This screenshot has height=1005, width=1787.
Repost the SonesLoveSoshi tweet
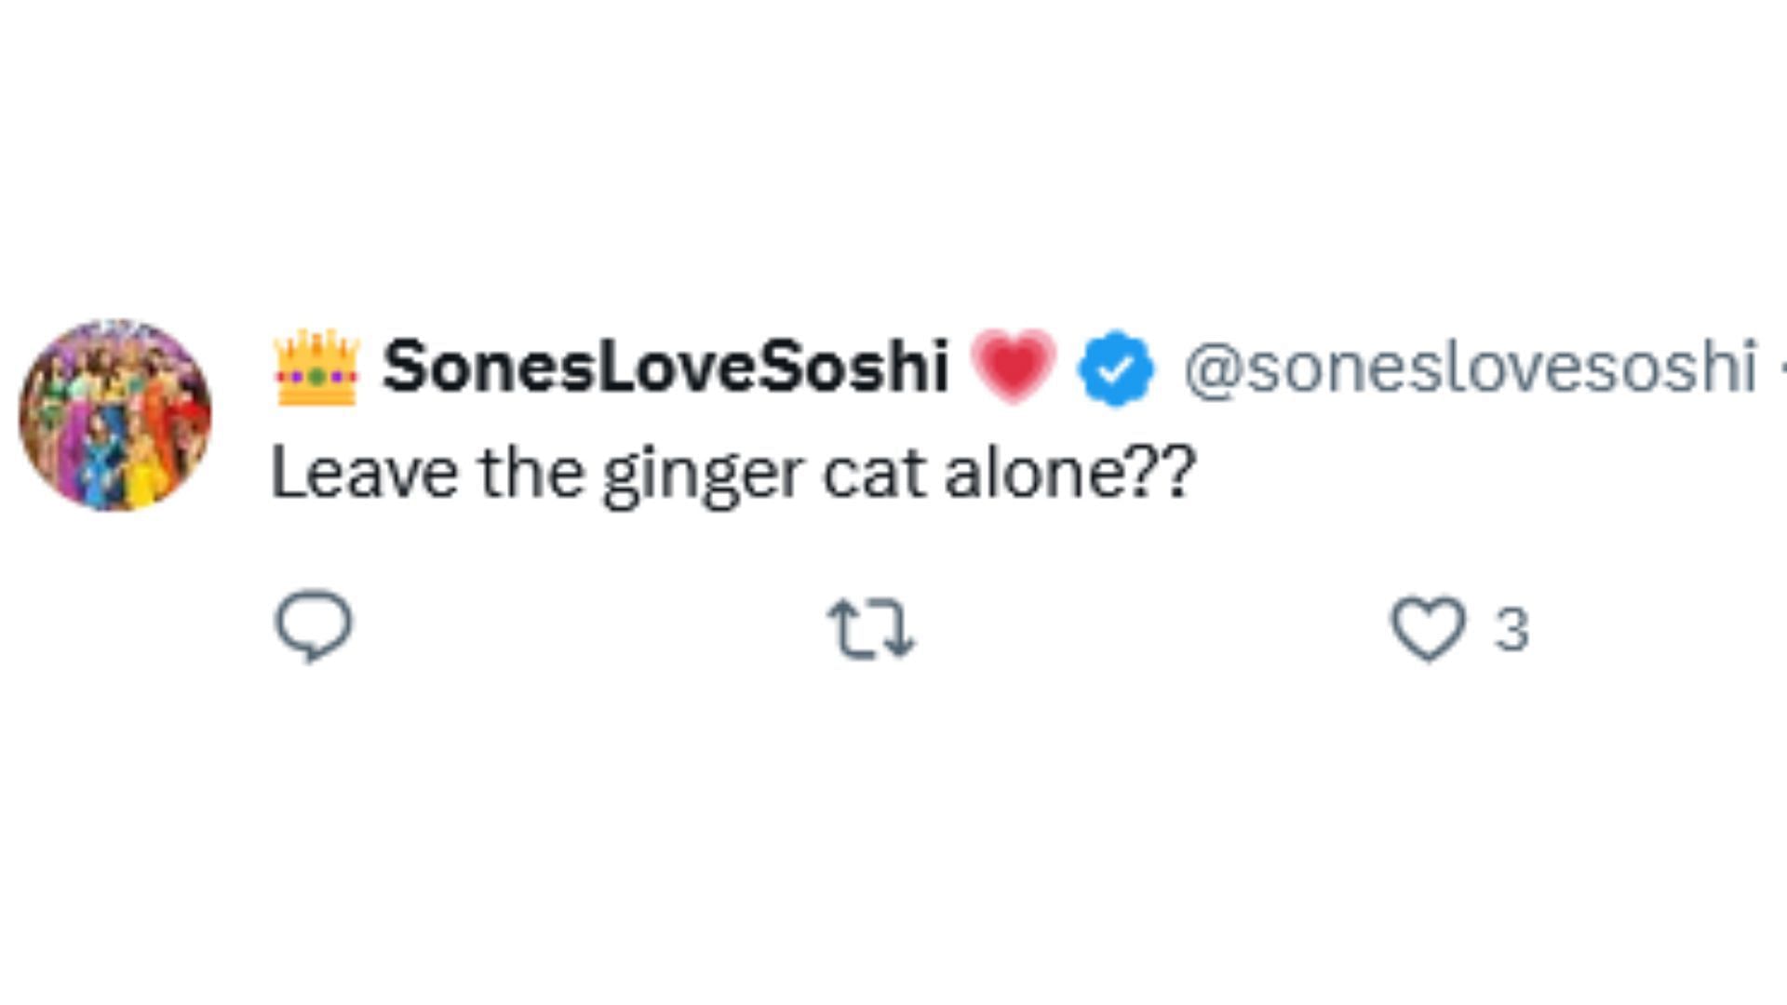tap(872, 629)
